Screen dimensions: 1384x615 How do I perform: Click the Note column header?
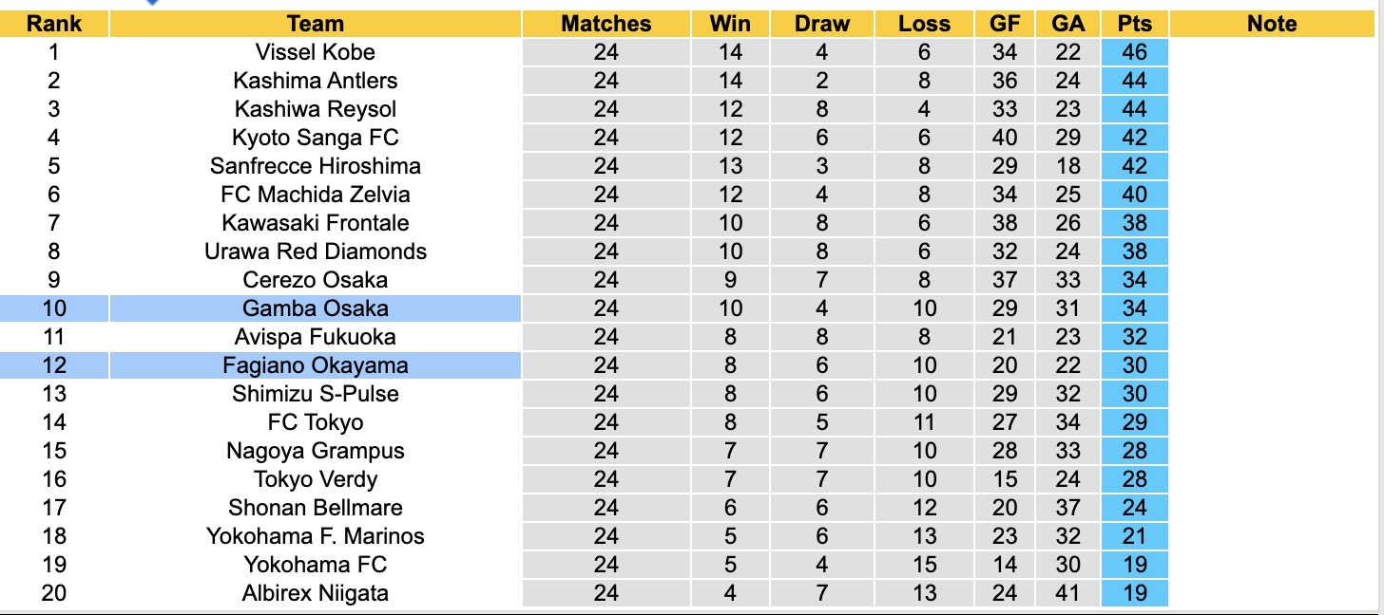[1272, 24]
